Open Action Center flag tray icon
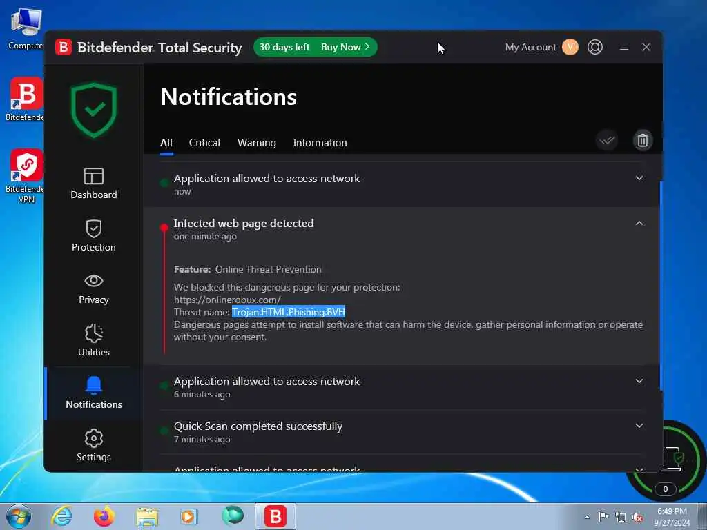The height and width of the screenshot is (530, 707). pyautogui.click(x=603, y=516)
